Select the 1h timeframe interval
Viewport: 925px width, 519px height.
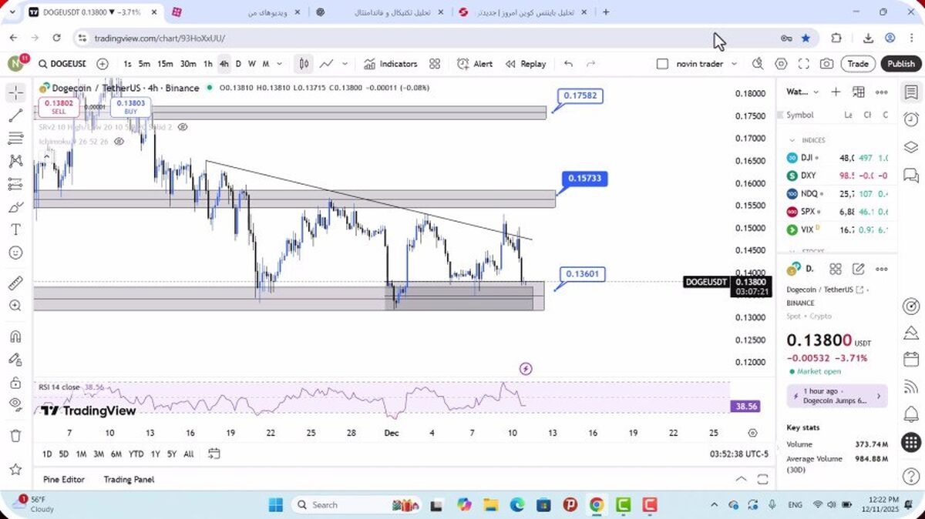coord(208,64)
